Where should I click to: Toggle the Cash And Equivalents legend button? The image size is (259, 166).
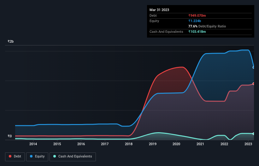tap(73, 157)
